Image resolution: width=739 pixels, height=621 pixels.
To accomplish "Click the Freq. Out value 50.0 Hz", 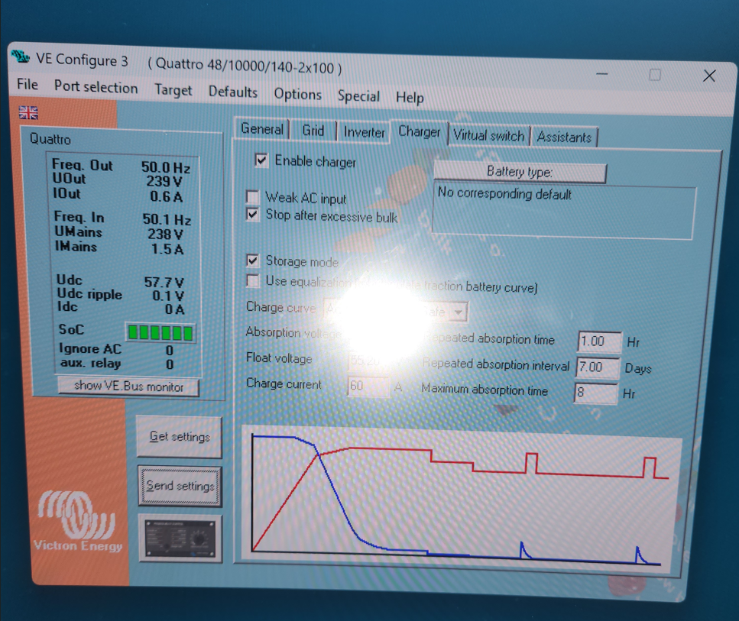I will pyautogui.click(x=165, y=167).
